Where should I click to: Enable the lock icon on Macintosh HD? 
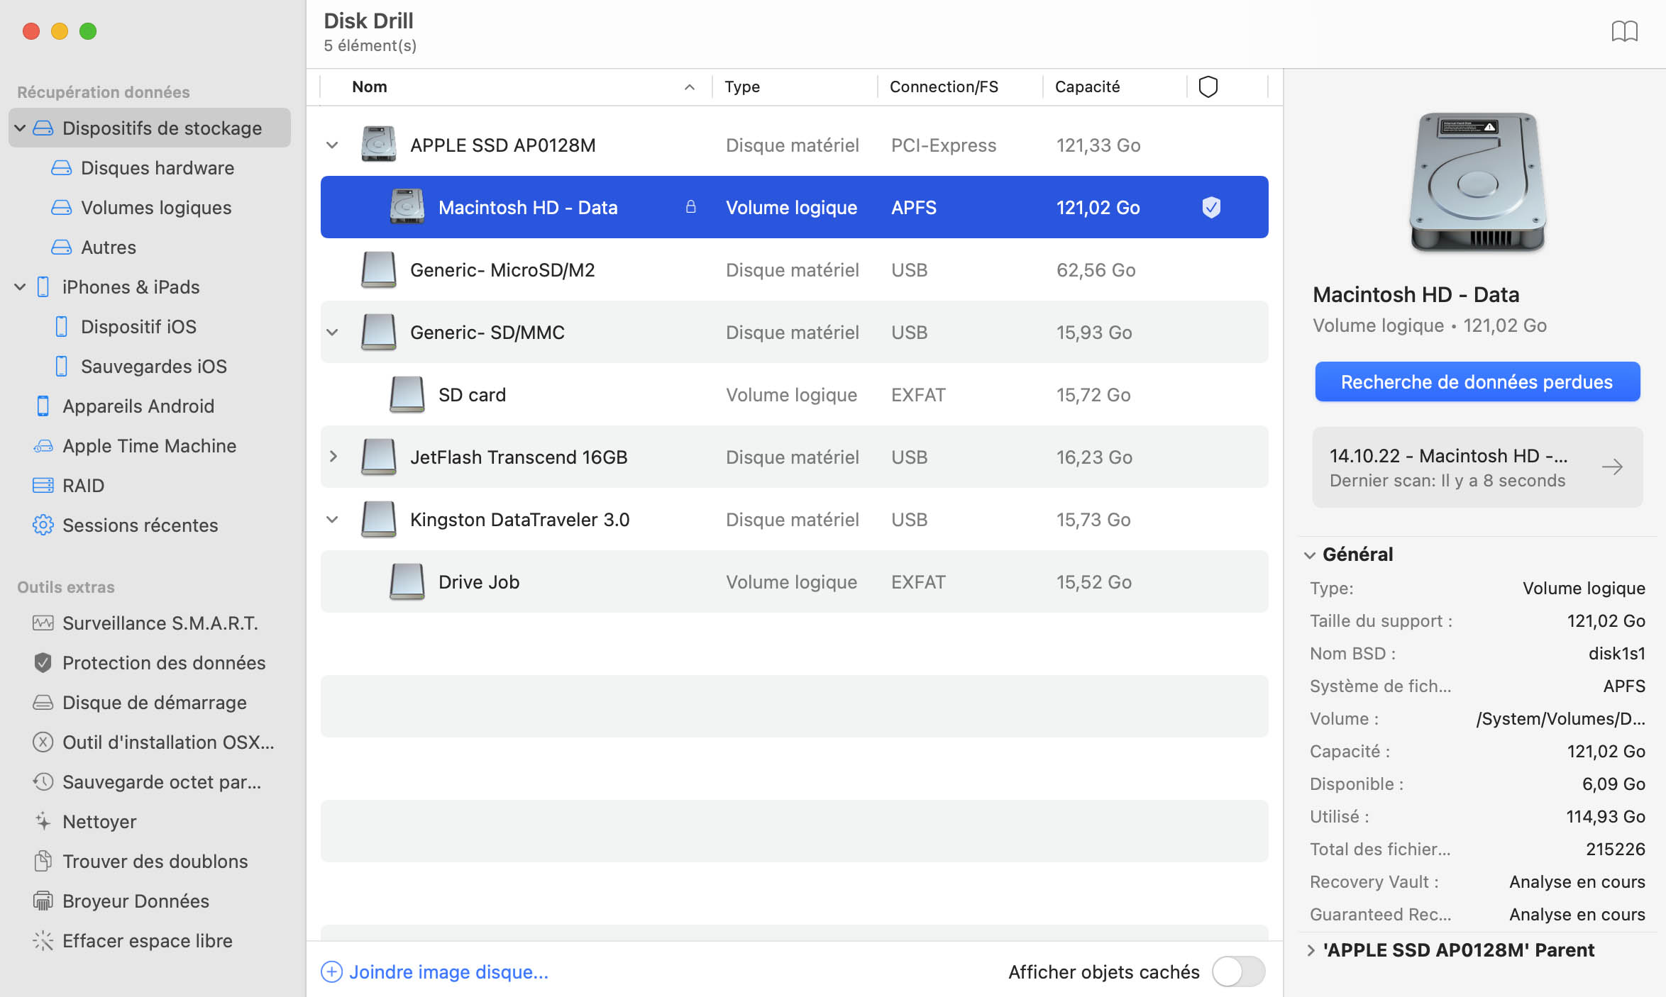(x=689, y=206)
